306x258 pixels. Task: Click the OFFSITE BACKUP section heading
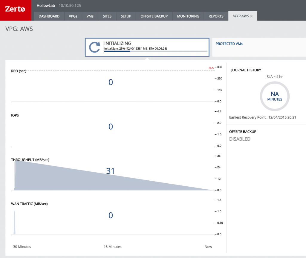[x=243, y=132]
